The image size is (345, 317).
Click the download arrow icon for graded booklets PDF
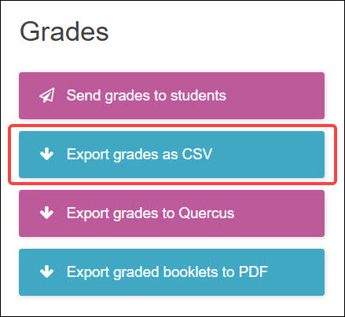pyautogui.click(x=47, y=271)
